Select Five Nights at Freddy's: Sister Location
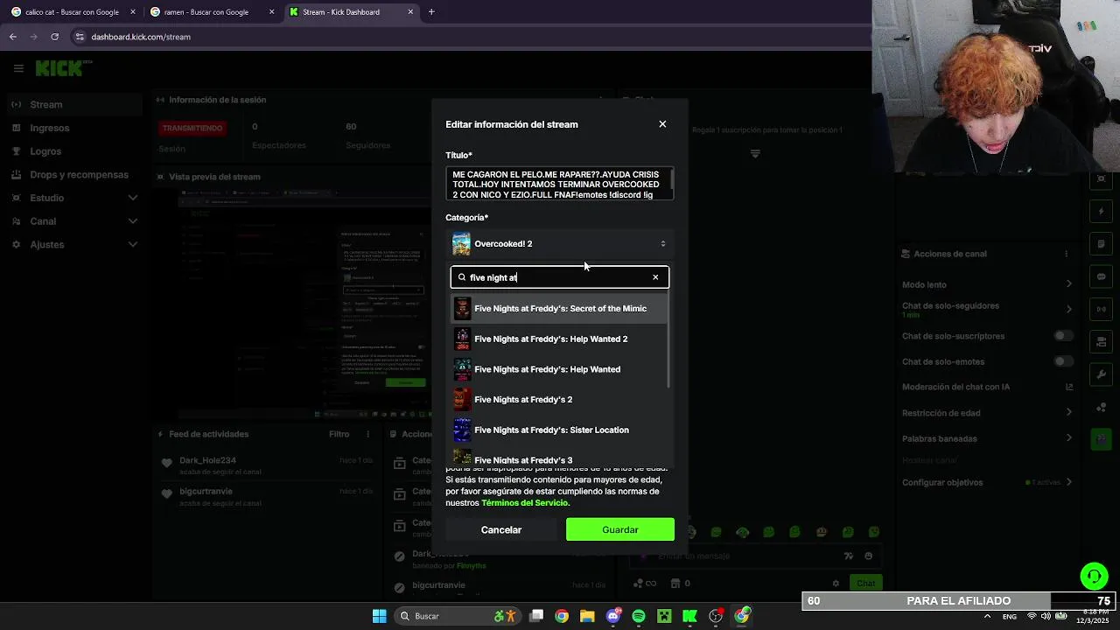1120x630 pixels. [559, 430]
